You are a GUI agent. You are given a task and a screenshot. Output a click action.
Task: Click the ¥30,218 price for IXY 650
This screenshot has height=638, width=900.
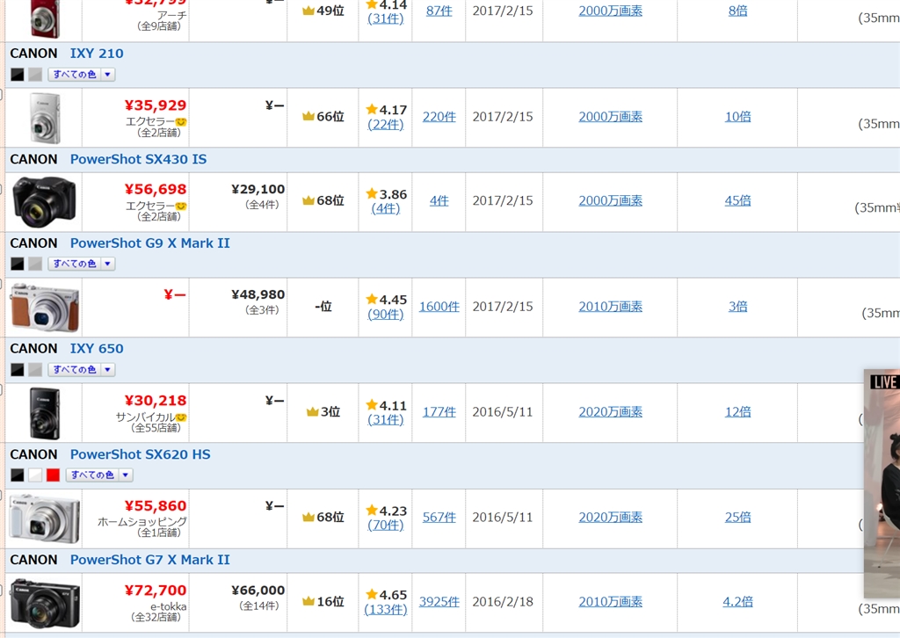tap(156, 401)
